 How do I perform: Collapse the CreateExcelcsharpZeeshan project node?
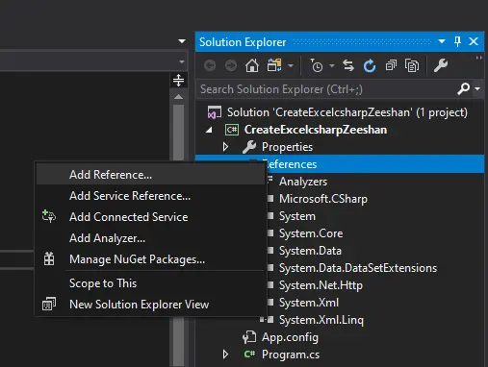click(x=210, y=130)
